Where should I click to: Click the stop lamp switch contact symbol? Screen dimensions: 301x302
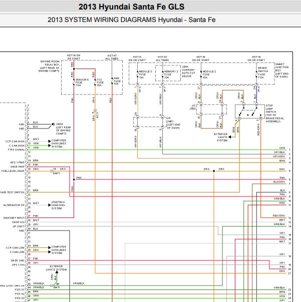250,111
